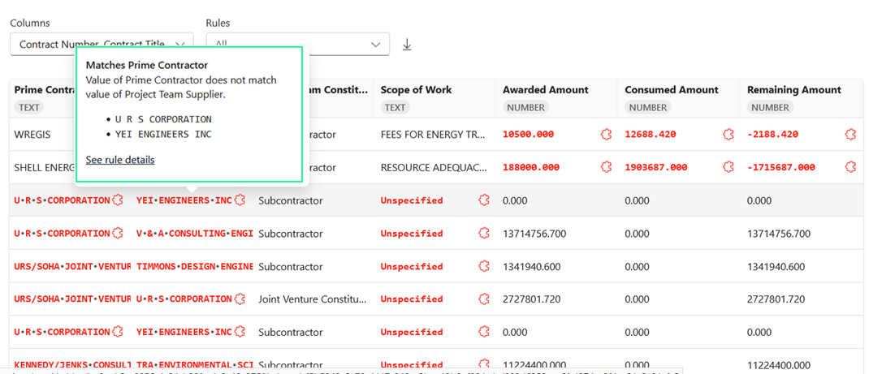
Task: Open rule warning icon beside 1903687.000
Action: click(x=728, y=167)
